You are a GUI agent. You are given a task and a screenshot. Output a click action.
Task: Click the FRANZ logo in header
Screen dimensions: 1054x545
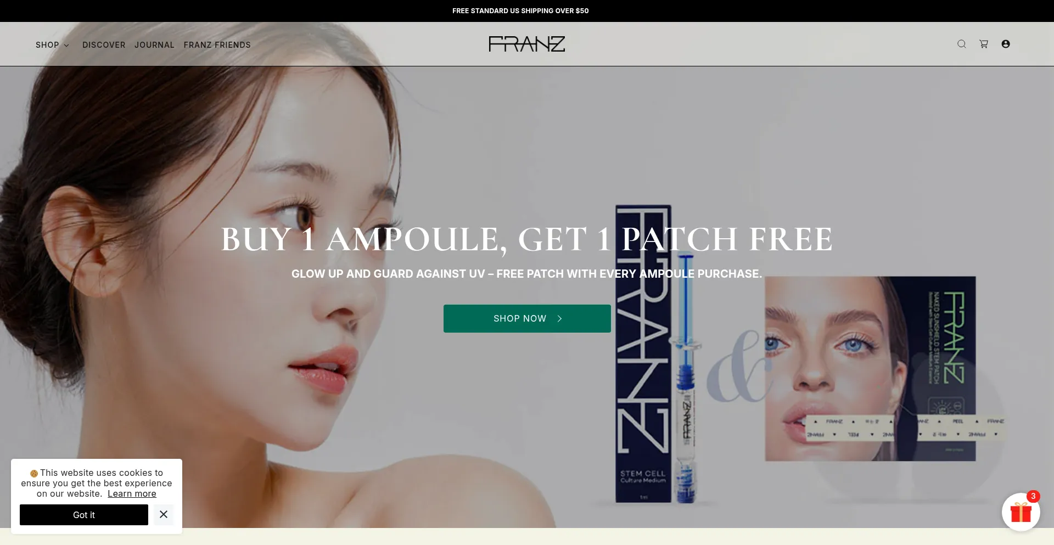tap(527, 44)
